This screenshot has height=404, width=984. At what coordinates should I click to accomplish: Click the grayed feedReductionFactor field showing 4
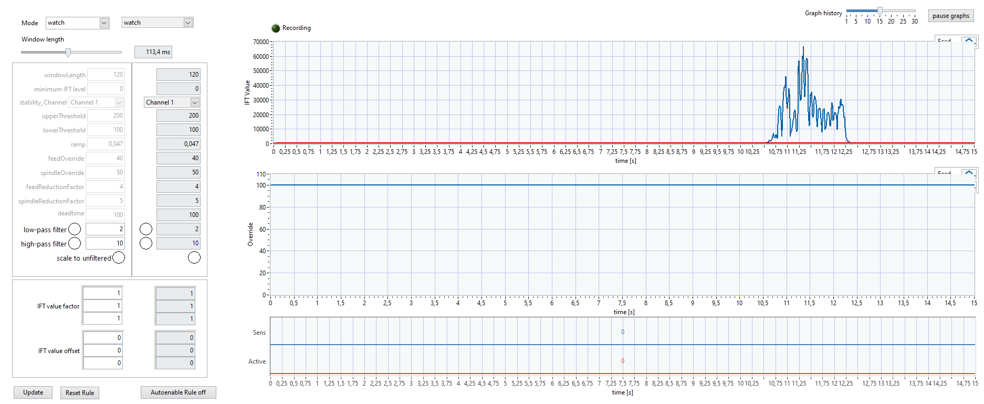(x=105, y=187)
